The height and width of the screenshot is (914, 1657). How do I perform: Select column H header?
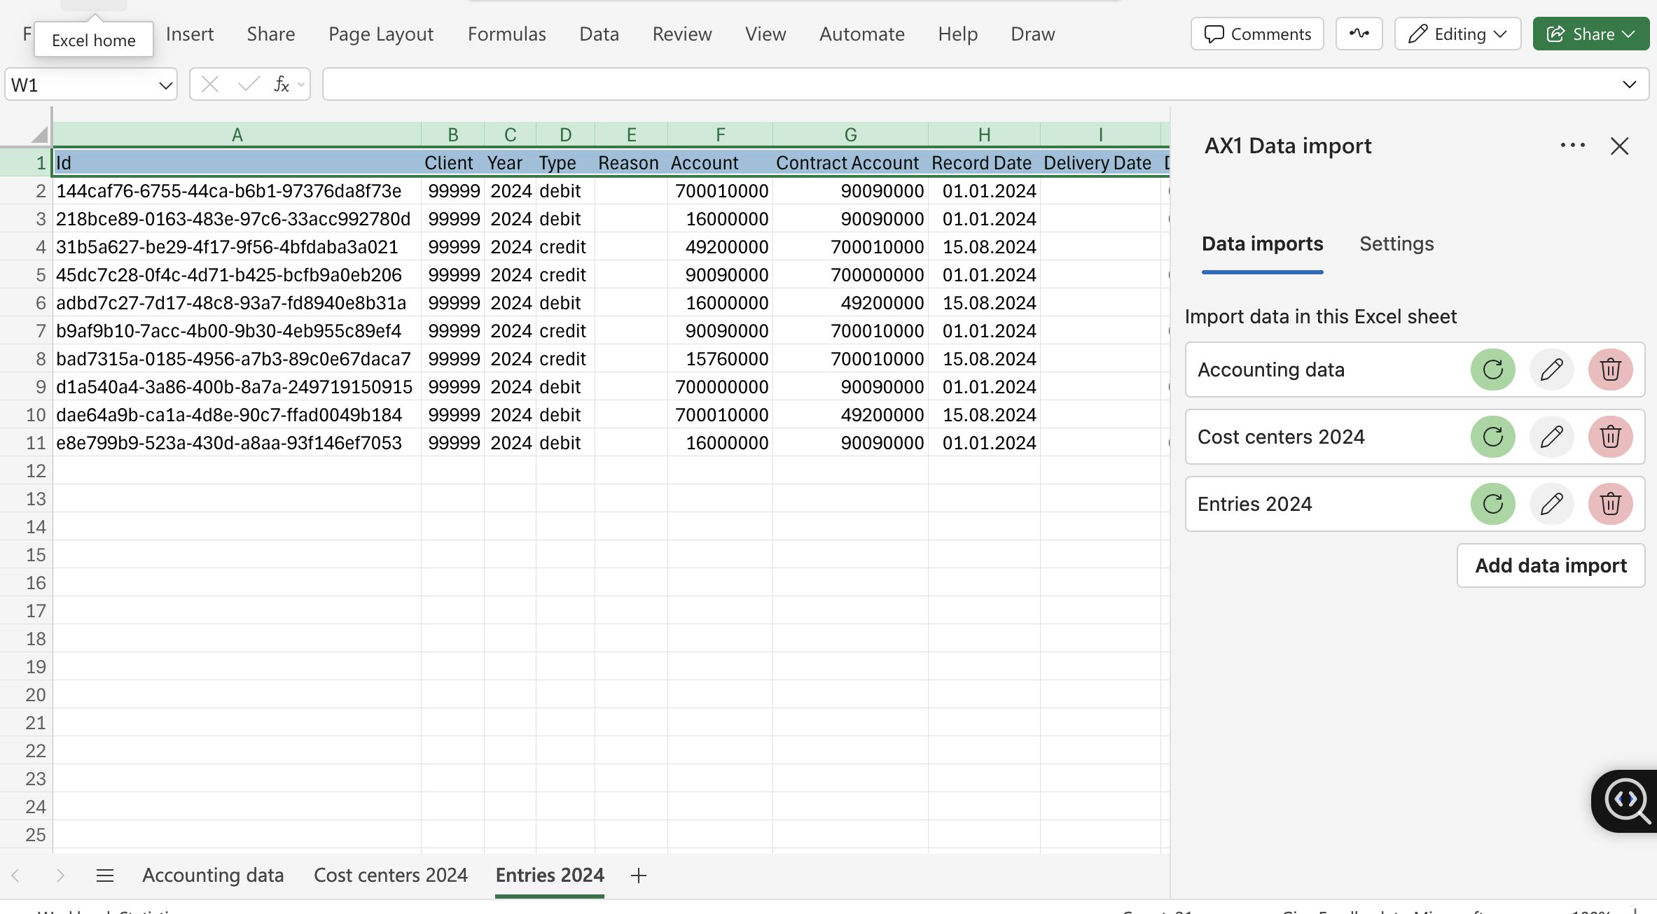(984, 134)
